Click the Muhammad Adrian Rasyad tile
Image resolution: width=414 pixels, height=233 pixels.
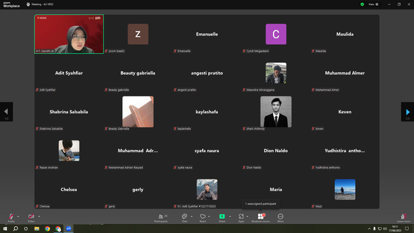point(138,151)
